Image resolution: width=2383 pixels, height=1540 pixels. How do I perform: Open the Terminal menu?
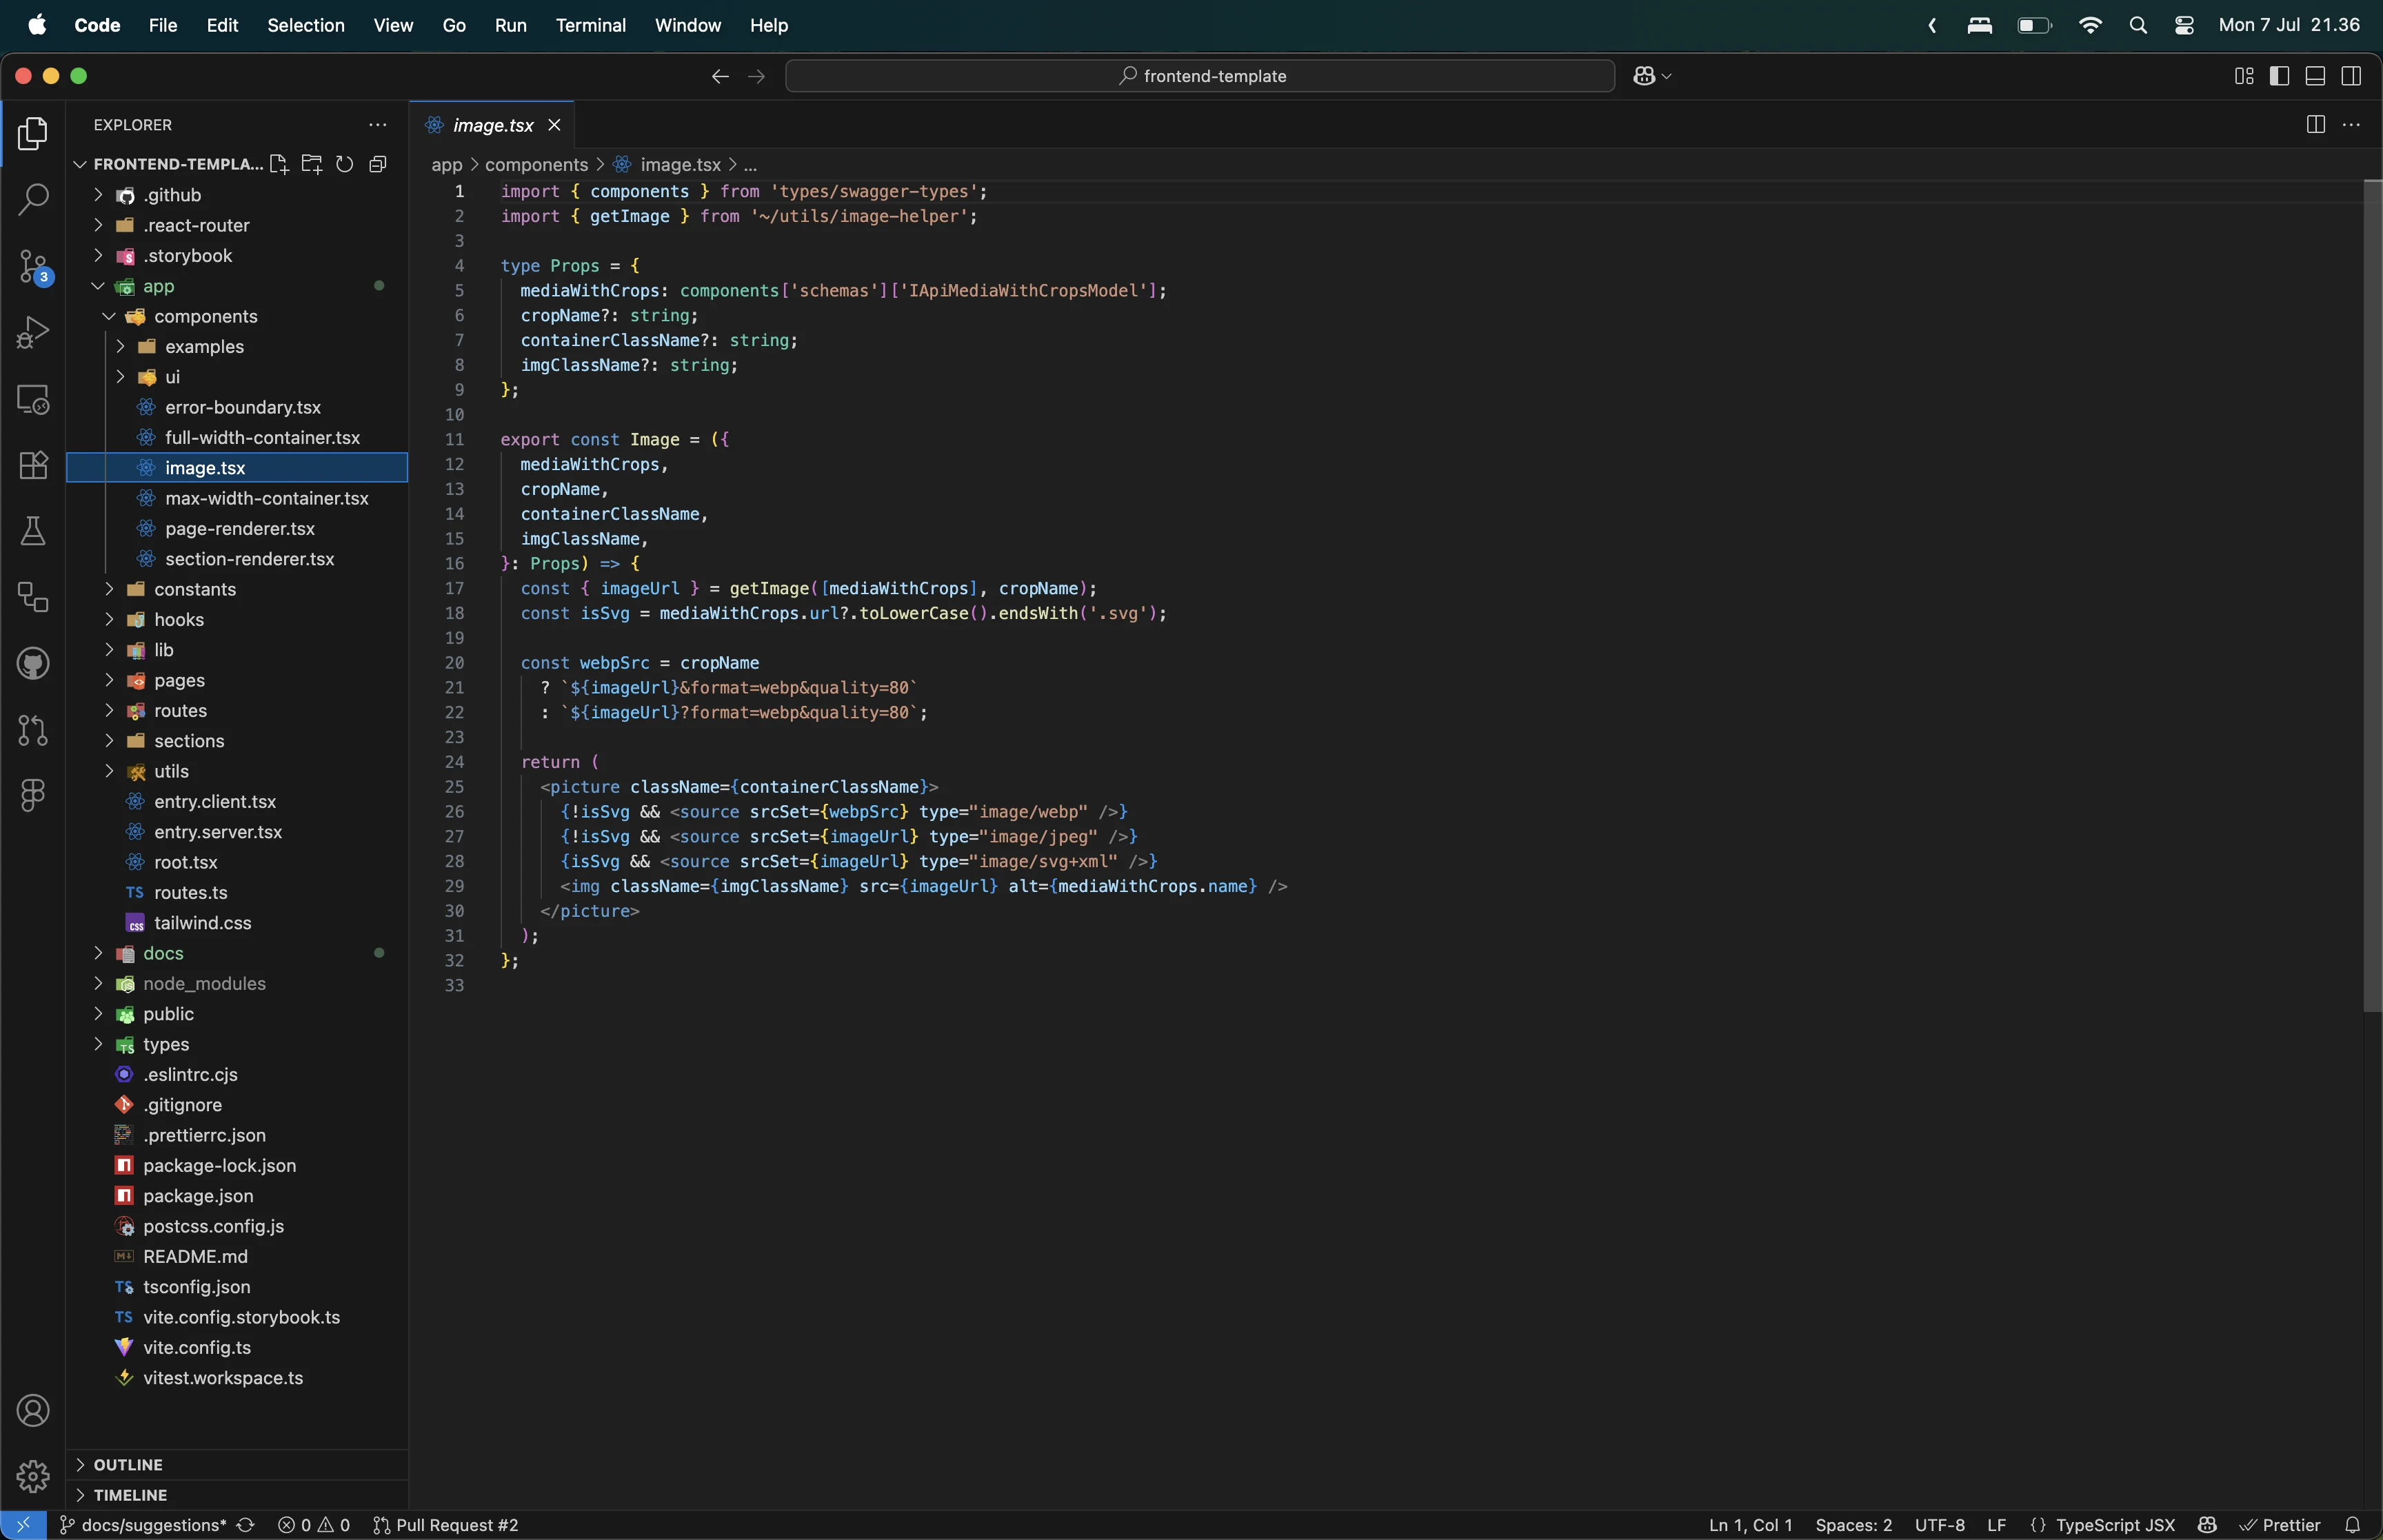pyautogui.click(x=590, y=25)
